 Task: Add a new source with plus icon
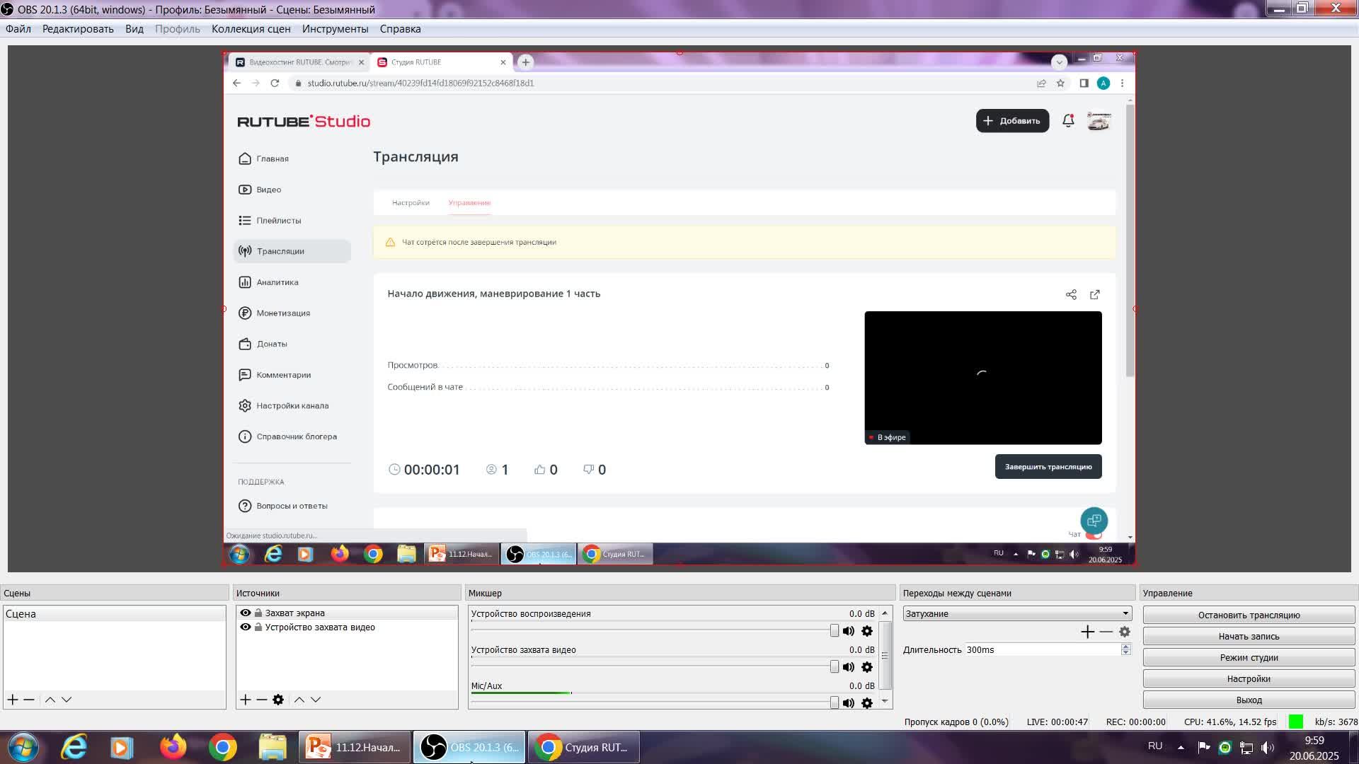245,700
